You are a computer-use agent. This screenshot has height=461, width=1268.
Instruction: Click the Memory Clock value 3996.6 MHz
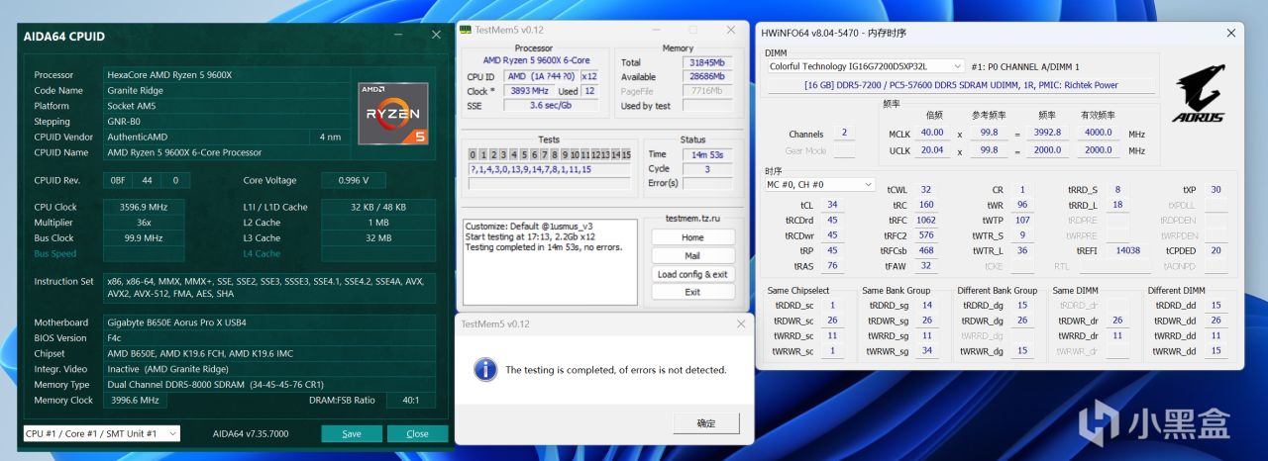[136, 400]
